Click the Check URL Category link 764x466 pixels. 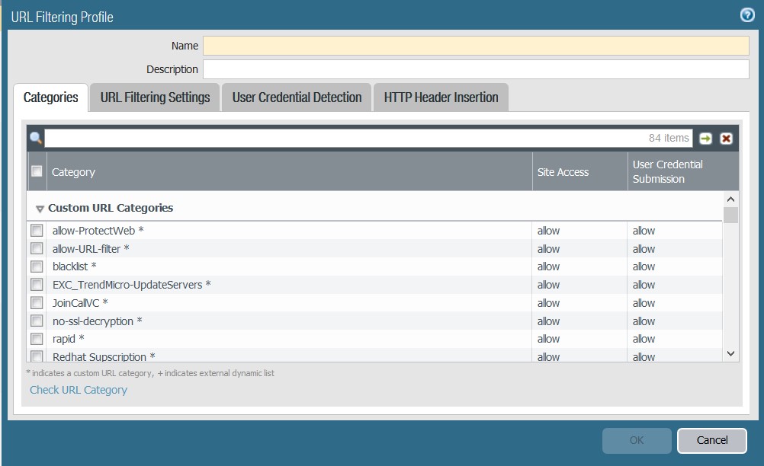[x=79, y=390]
